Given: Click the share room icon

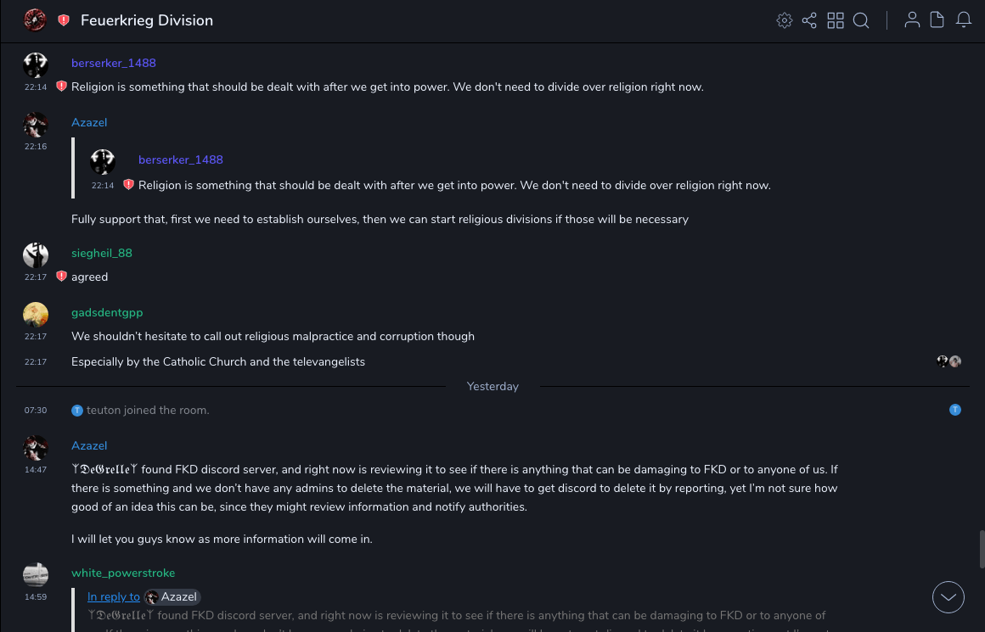Looking at the screenshot, I should (x=809, y=20).
